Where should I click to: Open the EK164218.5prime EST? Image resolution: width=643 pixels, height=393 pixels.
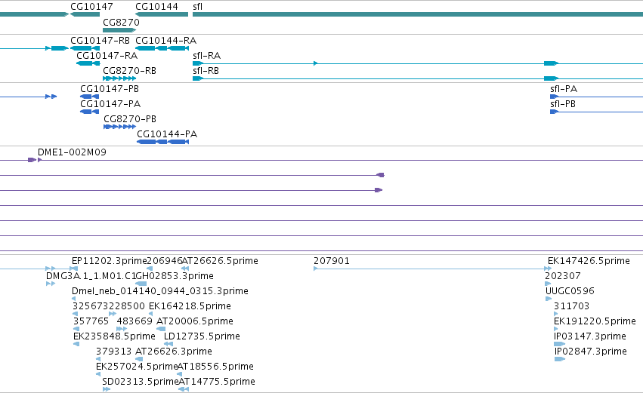click(x=150, y=314)
